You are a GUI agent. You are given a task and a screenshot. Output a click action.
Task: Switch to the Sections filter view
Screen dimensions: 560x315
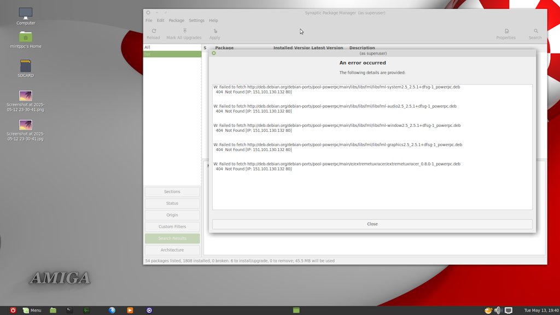(172, 192)
